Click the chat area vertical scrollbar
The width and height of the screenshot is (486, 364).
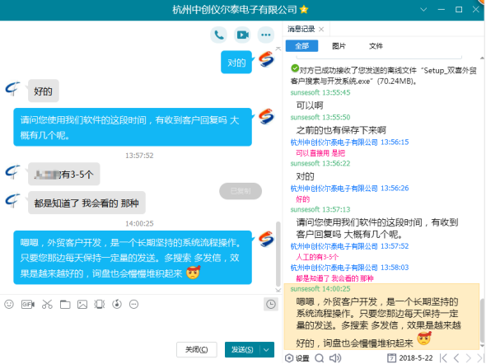(278, 254)
